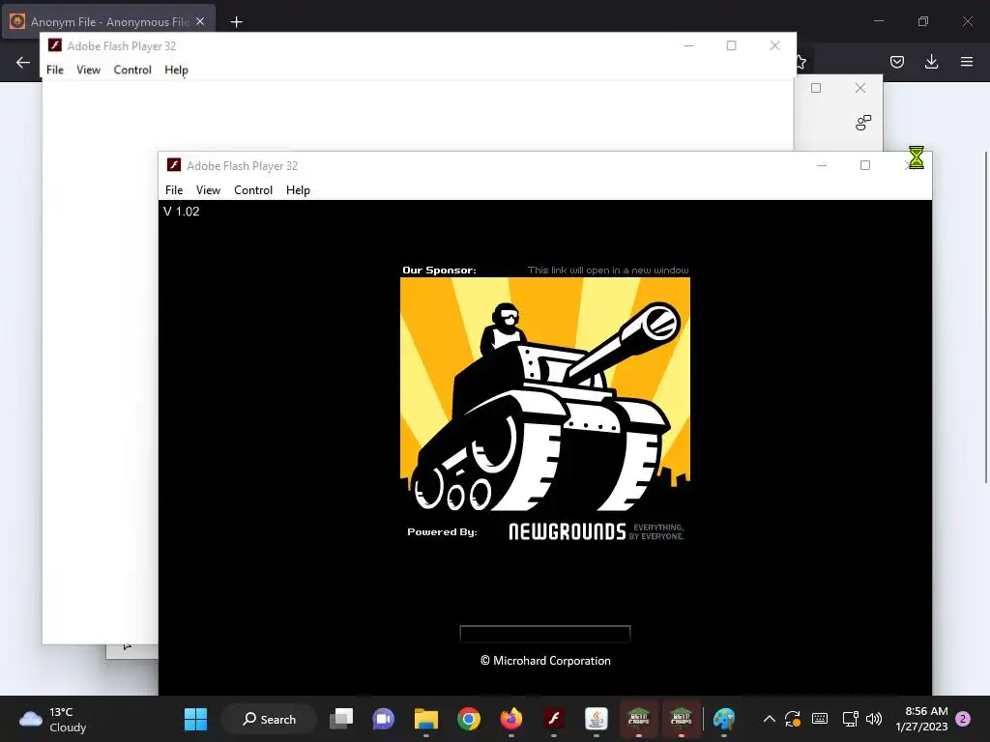The width and height of the screenshot is (990, 742).
Task: Open File menu in back Flash Player window
Action: tap(55, 70)
